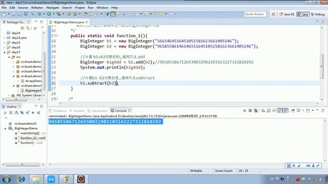
Task: Click the New Java Package toolbar icon
Action: (69, 14)
